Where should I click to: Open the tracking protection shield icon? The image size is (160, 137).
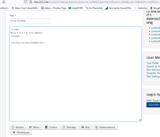[26, 2]
